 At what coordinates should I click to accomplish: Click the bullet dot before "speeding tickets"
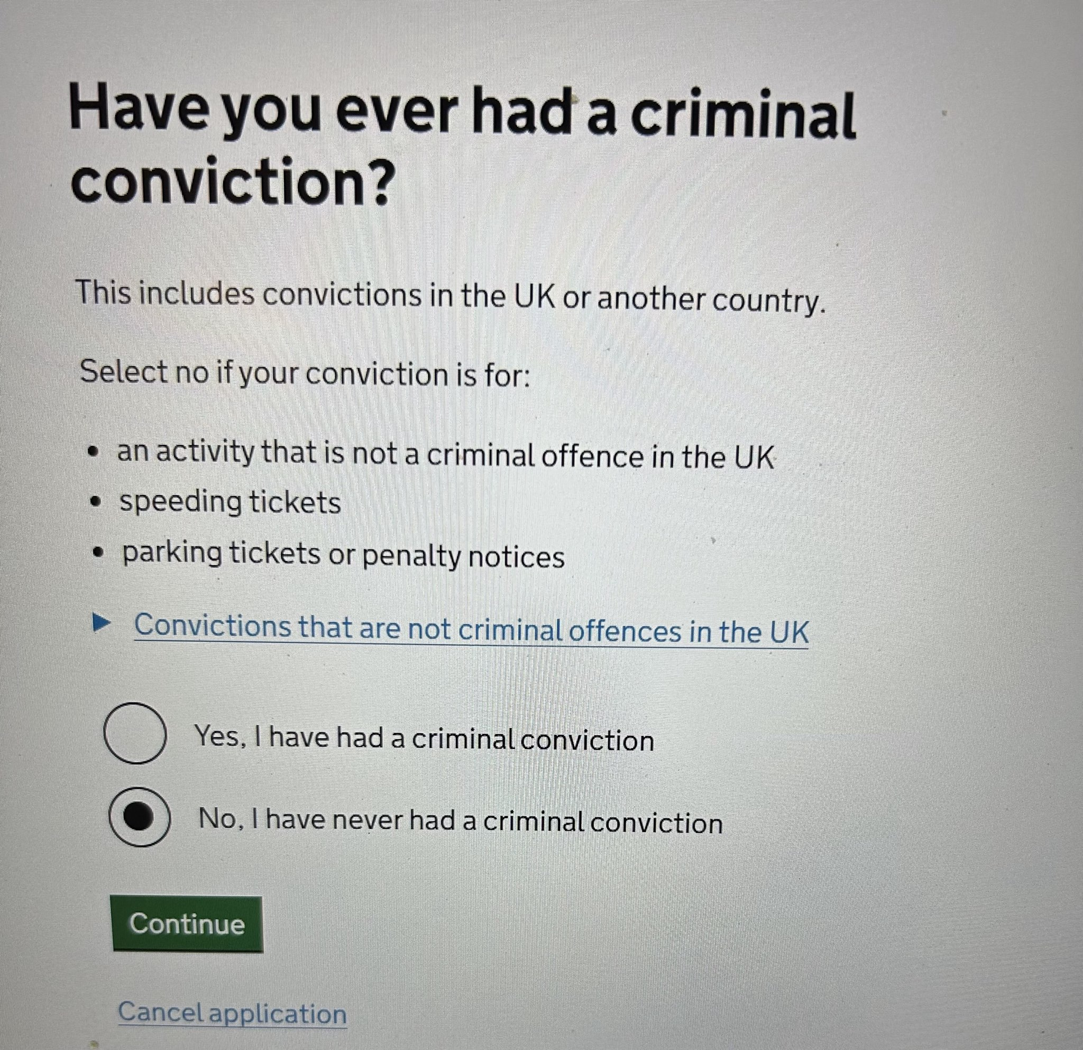tap(97, 503)
